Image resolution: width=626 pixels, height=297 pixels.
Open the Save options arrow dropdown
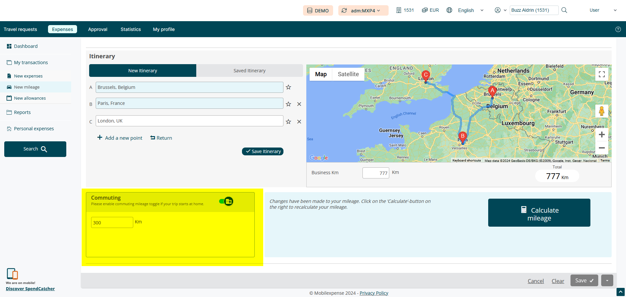click(607, 280)
